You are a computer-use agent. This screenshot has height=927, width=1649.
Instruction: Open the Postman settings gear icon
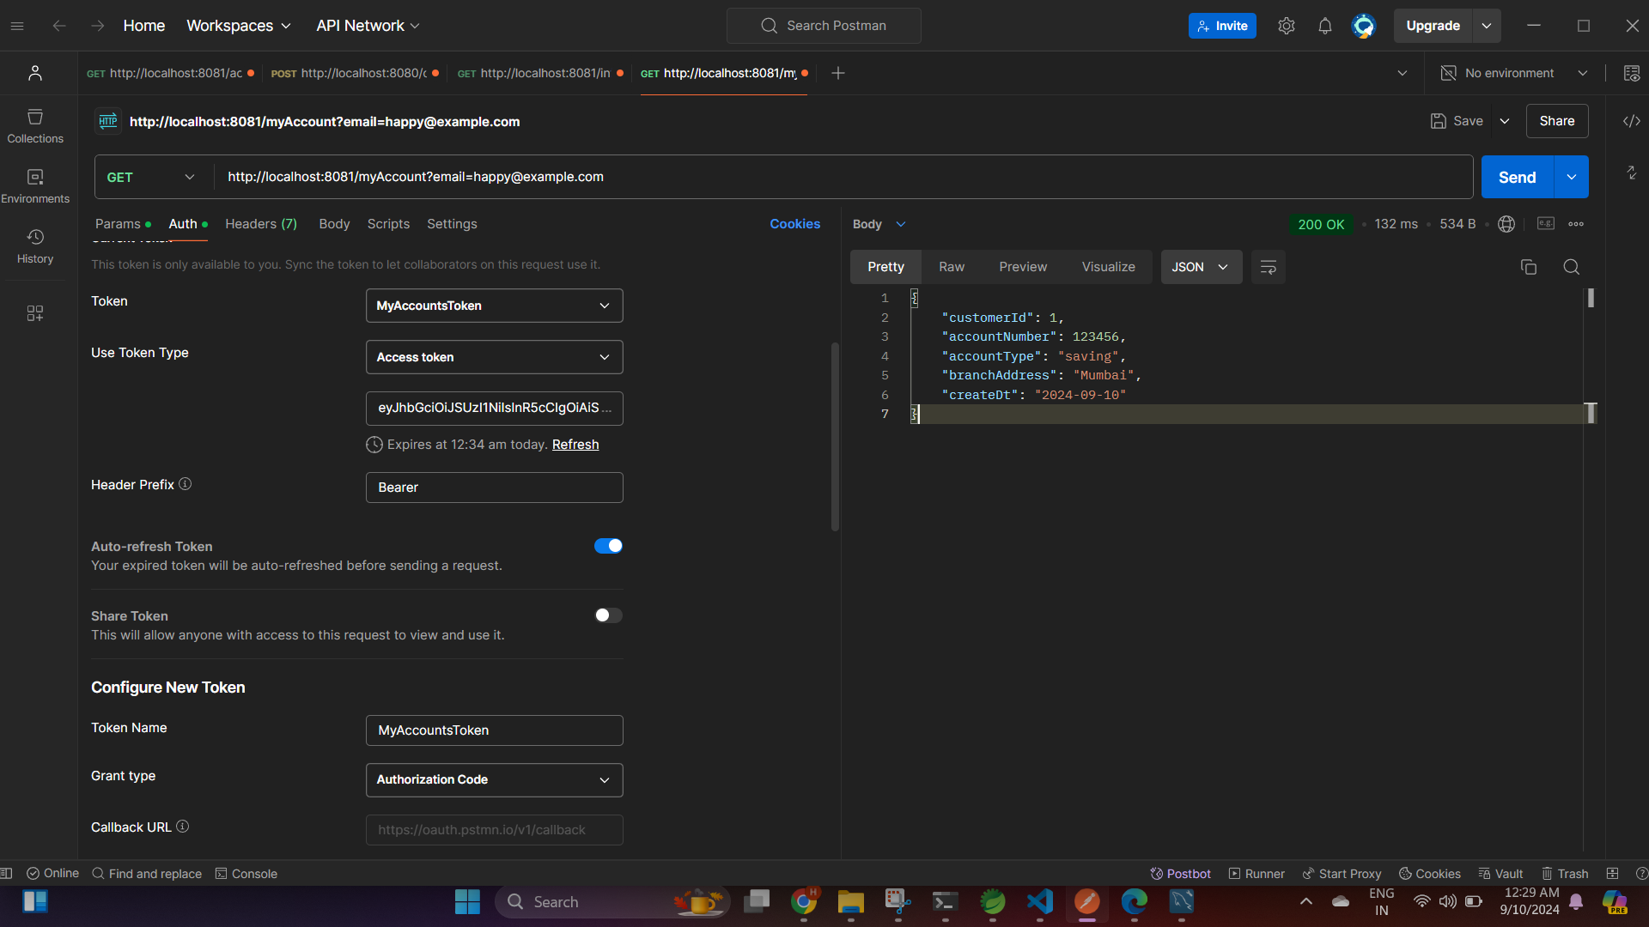pos(1286,26)
